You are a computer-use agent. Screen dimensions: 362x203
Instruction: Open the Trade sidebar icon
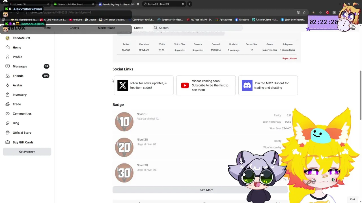point(8,104)
